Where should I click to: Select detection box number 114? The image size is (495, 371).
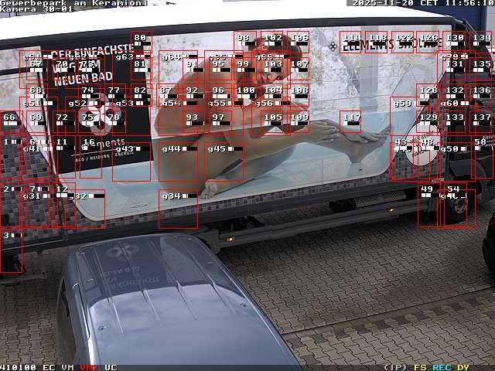tap(351, 42)
